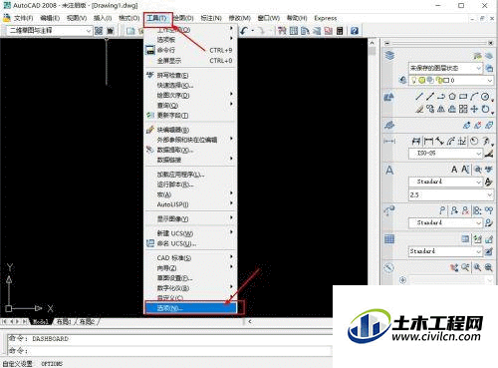Click the Layers control panel icon
498x368 pixels.
[389, 55]
